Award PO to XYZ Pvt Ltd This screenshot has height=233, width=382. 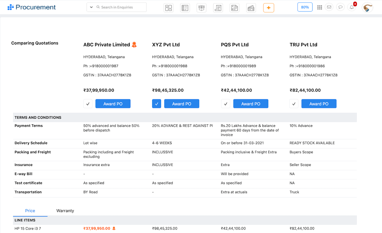tap(182, 104)
